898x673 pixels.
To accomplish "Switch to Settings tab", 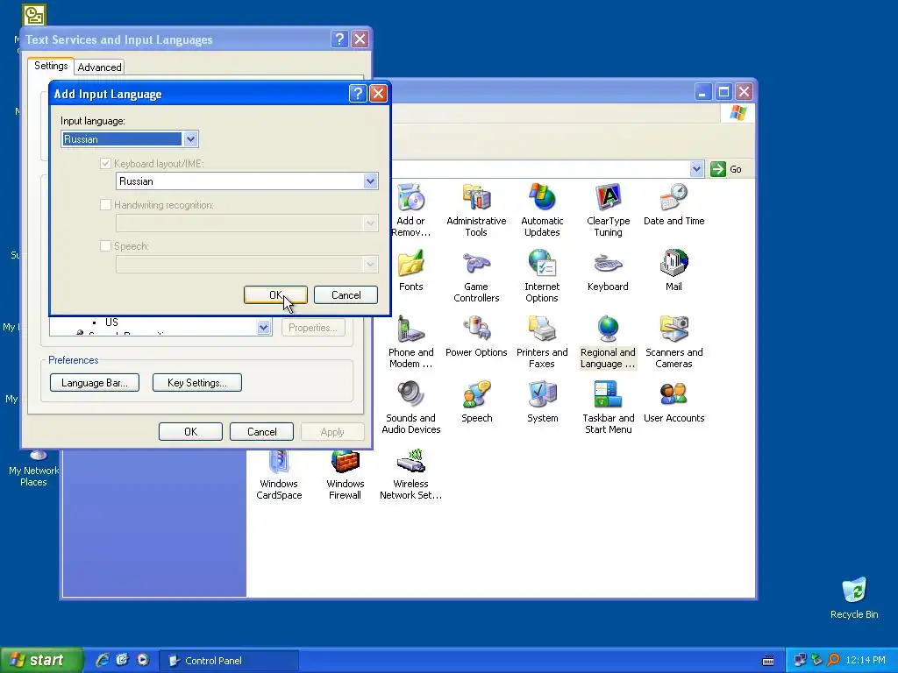I will pos(51,66).
